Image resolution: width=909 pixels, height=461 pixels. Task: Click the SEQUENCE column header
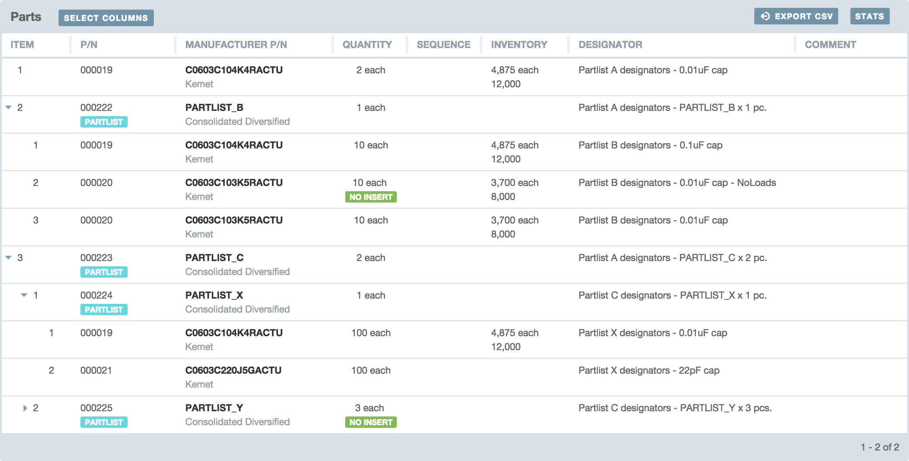(443, 44)
